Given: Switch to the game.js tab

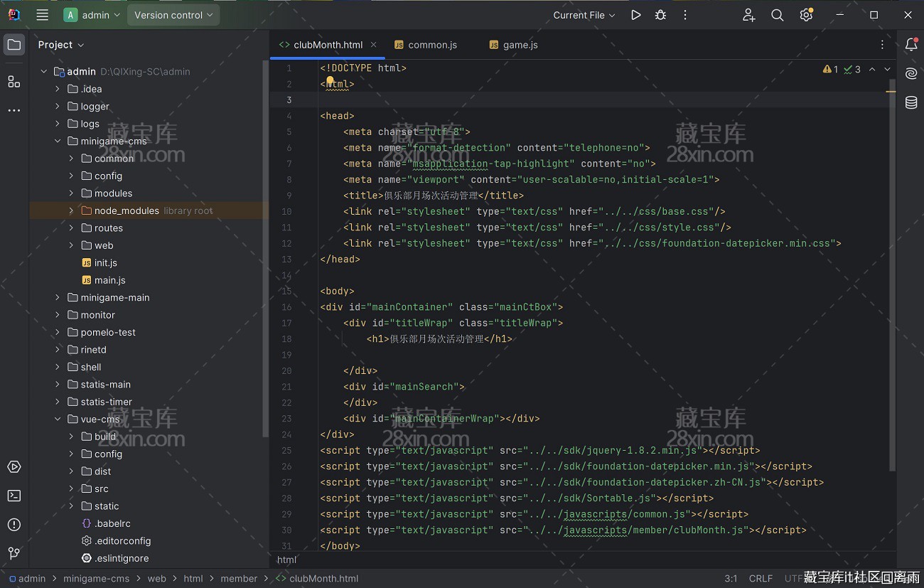Looking at the screenshot, I should pyautogui.click(x=520, y=45).
